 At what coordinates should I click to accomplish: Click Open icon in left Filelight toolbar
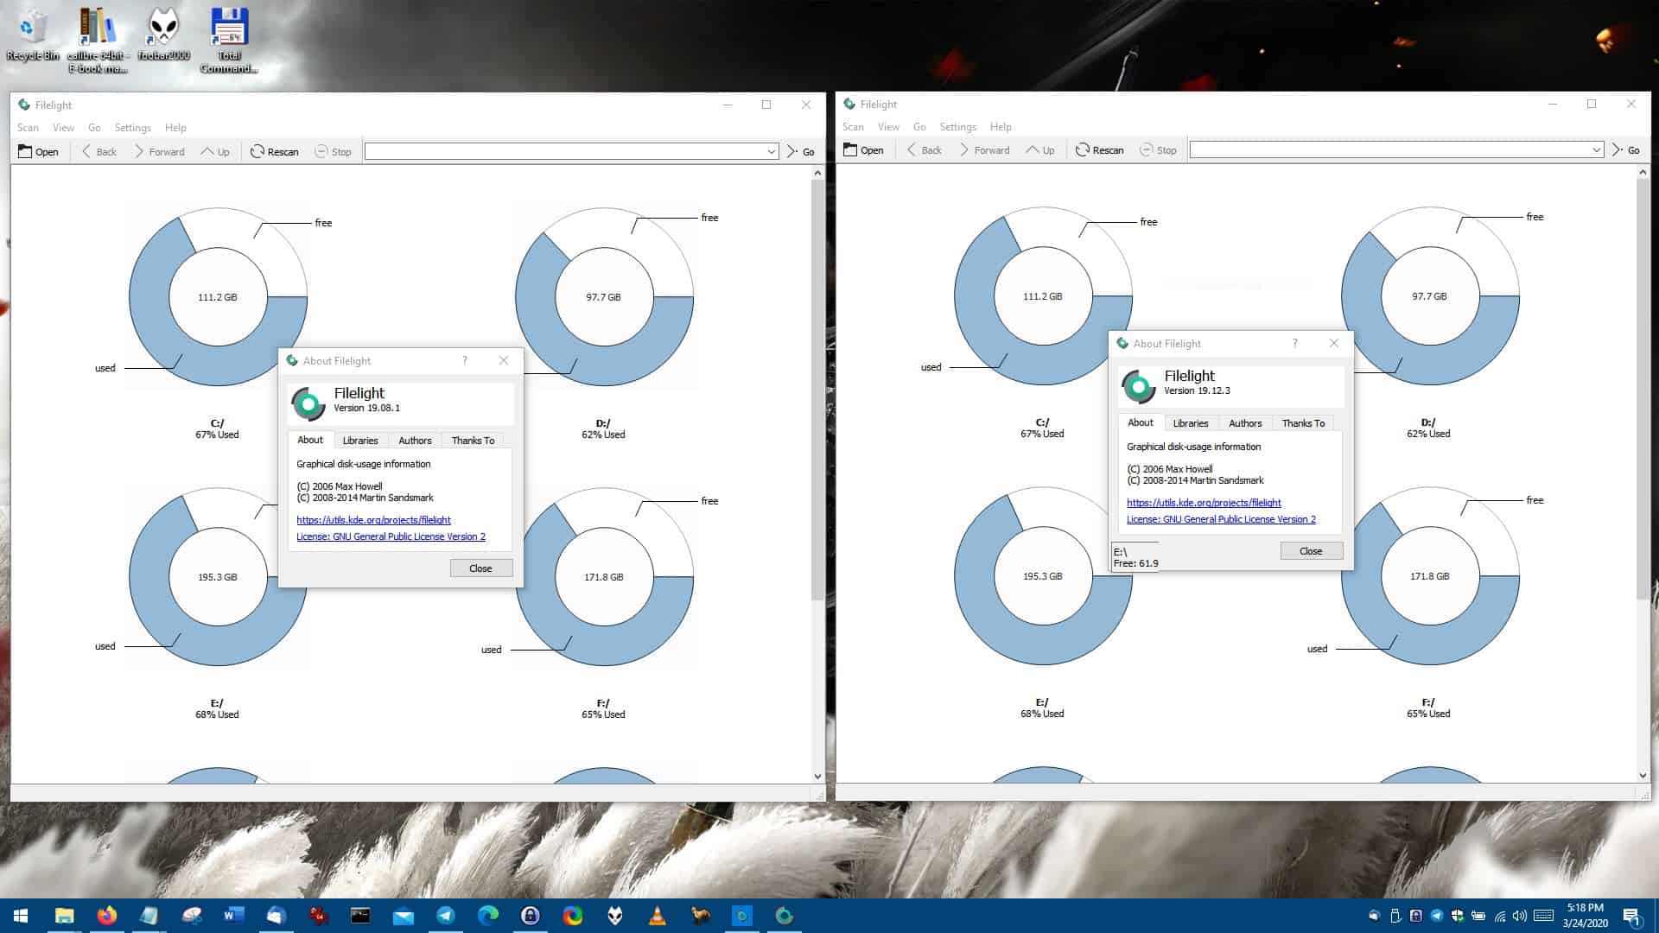[26, 151]
